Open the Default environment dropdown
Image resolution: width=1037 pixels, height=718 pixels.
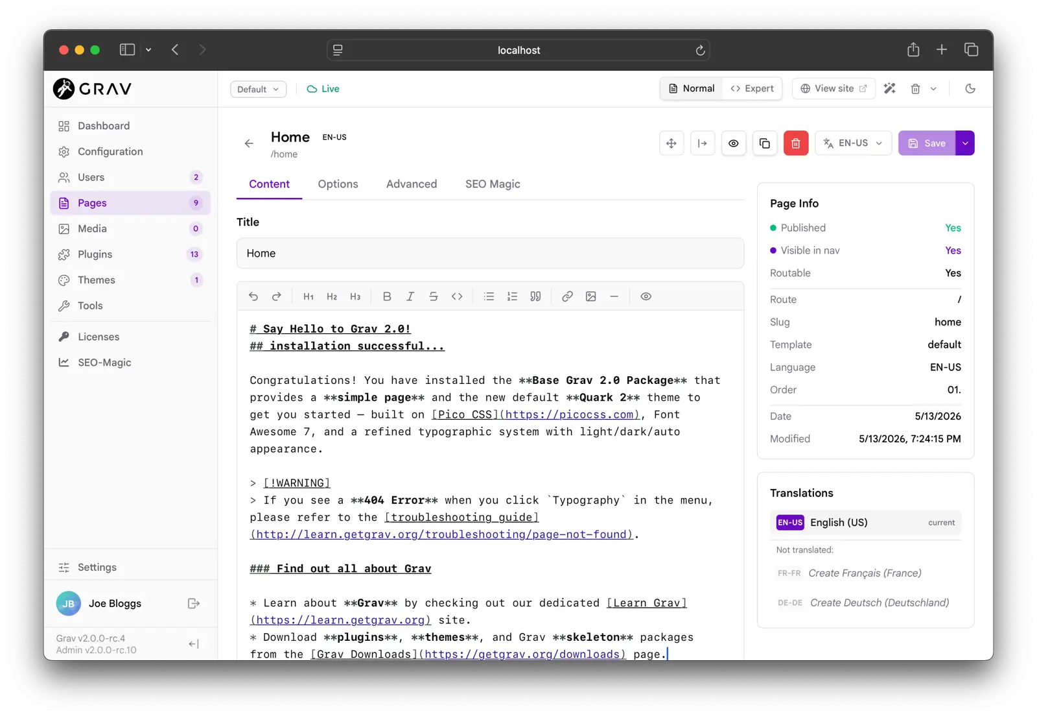point(258,90)
